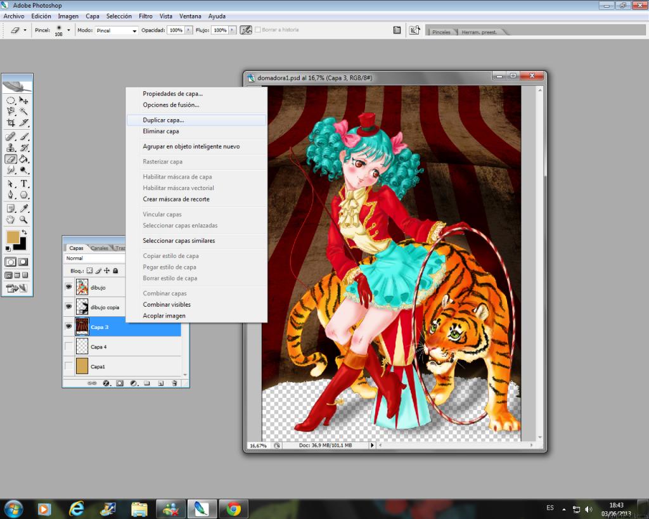
Task: Jump to ImageReady from the toolbox
Action: (17, 288)
